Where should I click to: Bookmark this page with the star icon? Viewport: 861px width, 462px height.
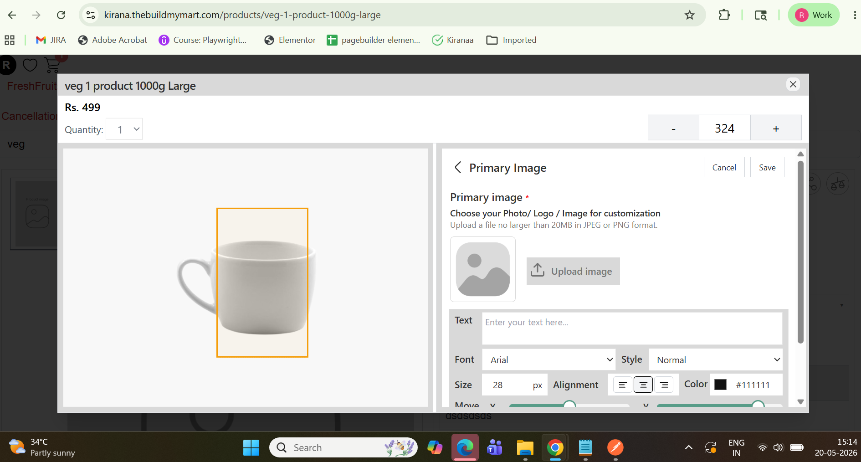click(690, 15)
